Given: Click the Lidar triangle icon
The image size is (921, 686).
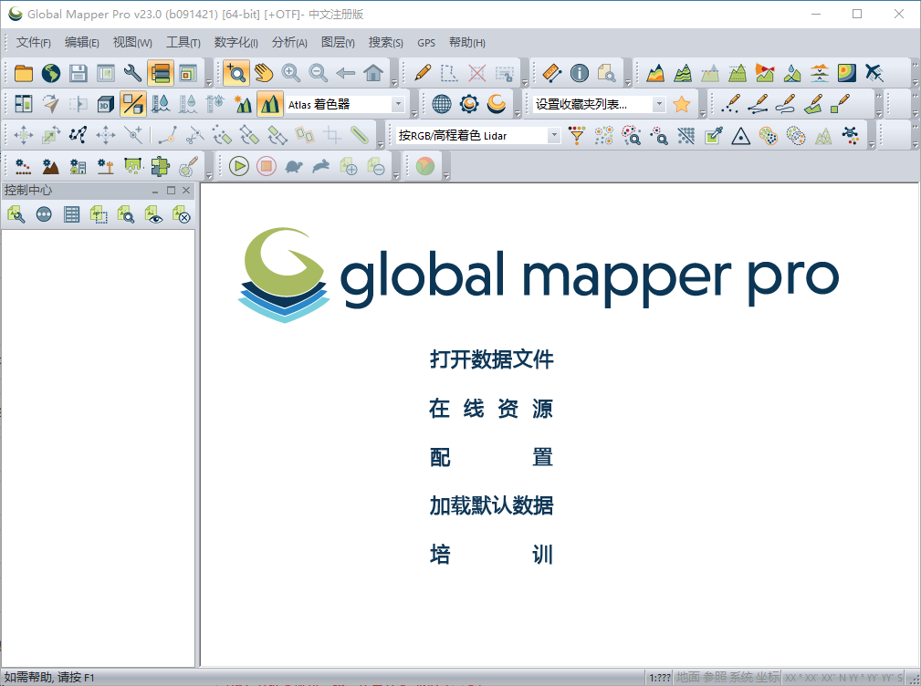Looking at the screenshot, I should (x=741, y=136).
